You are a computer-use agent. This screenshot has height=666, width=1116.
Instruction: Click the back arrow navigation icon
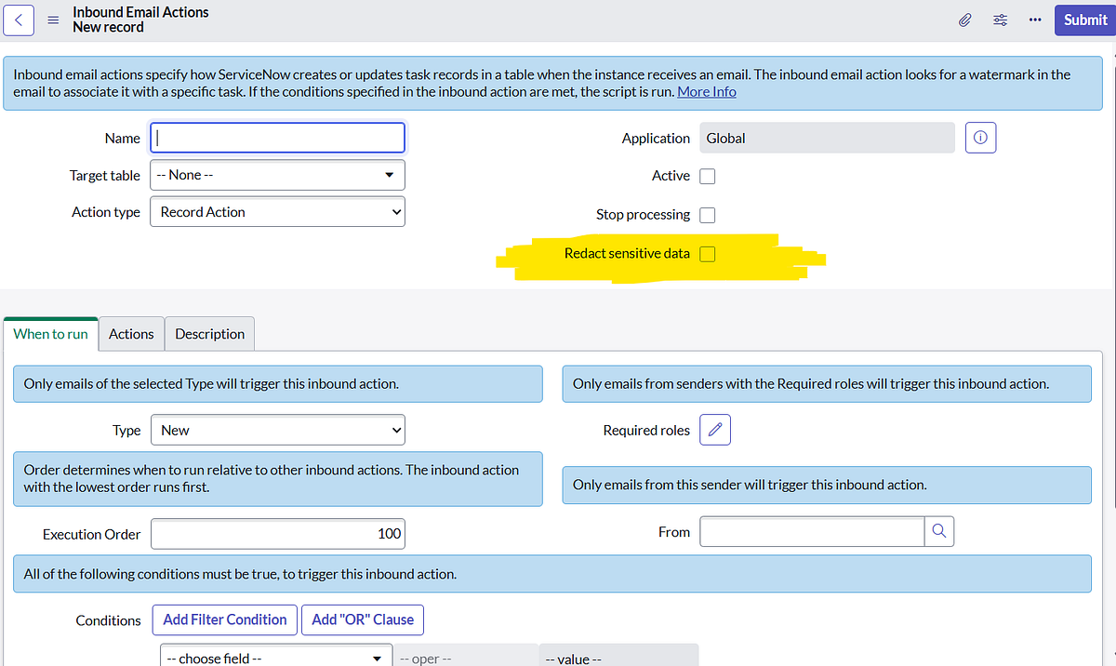point(18,20)
